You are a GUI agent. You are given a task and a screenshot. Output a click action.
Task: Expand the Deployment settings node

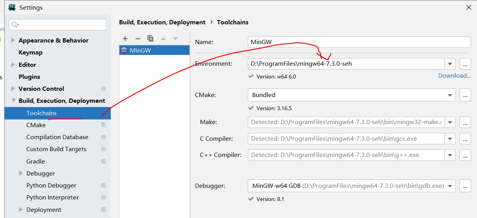(x=21, y=209)
